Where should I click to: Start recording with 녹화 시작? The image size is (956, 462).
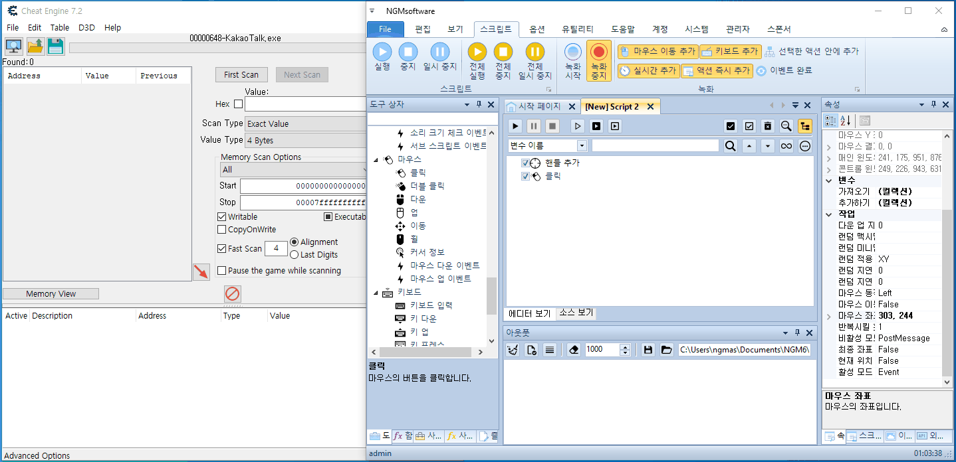pos(572,61)
